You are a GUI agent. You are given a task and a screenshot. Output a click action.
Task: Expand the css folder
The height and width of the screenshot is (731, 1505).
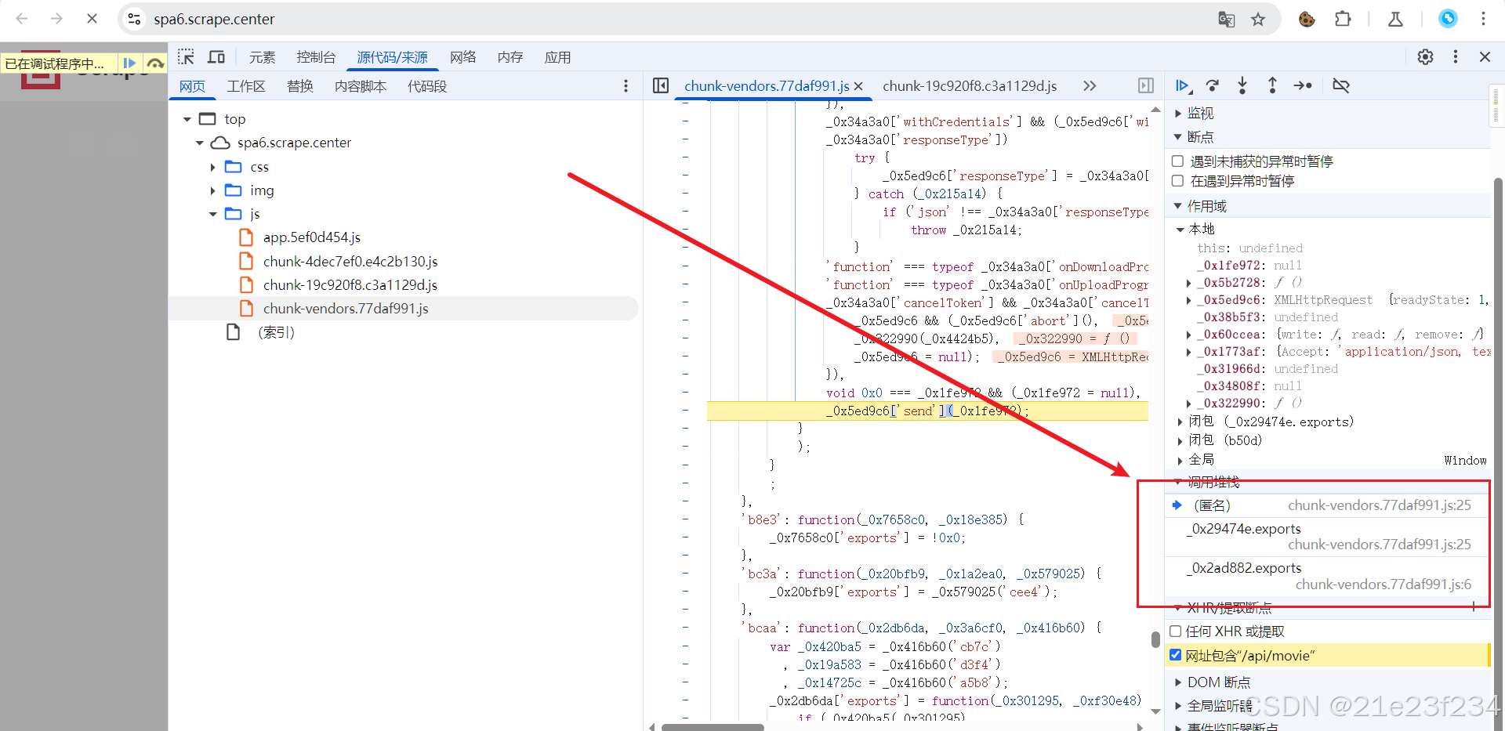click(x=211, y=166)
